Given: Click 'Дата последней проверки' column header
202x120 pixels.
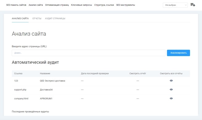Looking at the screenshot, I should tap(95, 73).
